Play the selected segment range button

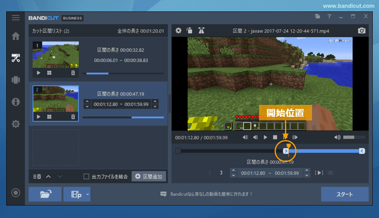pyautogui.click(x=319, y=173)
